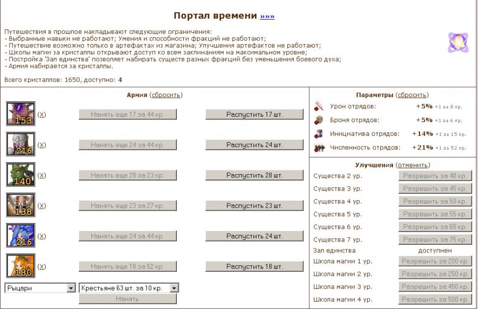Reset the army via the Армия сбросить link

tap(166, 95)
